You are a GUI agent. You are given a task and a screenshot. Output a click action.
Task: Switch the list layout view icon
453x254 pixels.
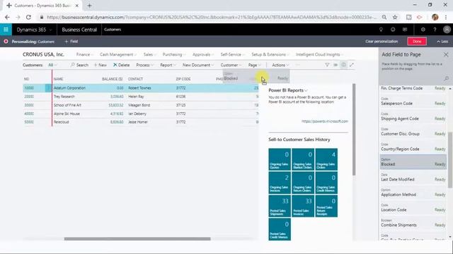point(336,65)
